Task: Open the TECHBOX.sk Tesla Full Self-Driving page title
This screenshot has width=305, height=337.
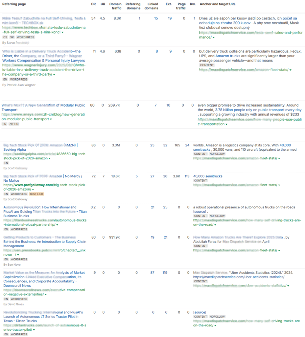Action: tap(44, 20)
